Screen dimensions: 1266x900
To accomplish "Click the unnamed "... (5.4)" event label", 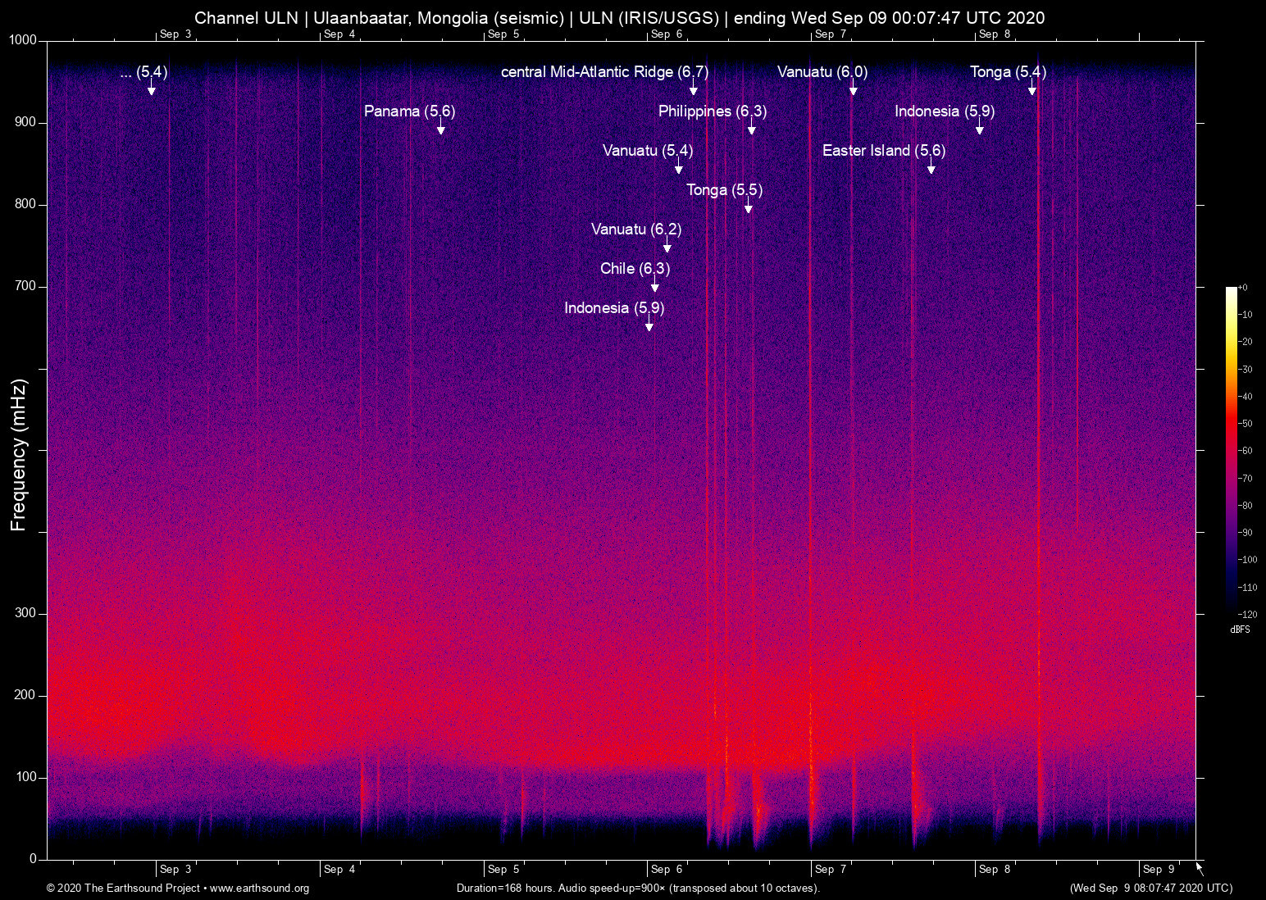I will click(143, 72).
